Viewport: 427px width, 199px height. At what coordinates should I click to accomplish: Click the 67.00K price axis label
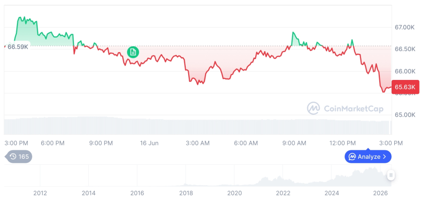[405, 27]
